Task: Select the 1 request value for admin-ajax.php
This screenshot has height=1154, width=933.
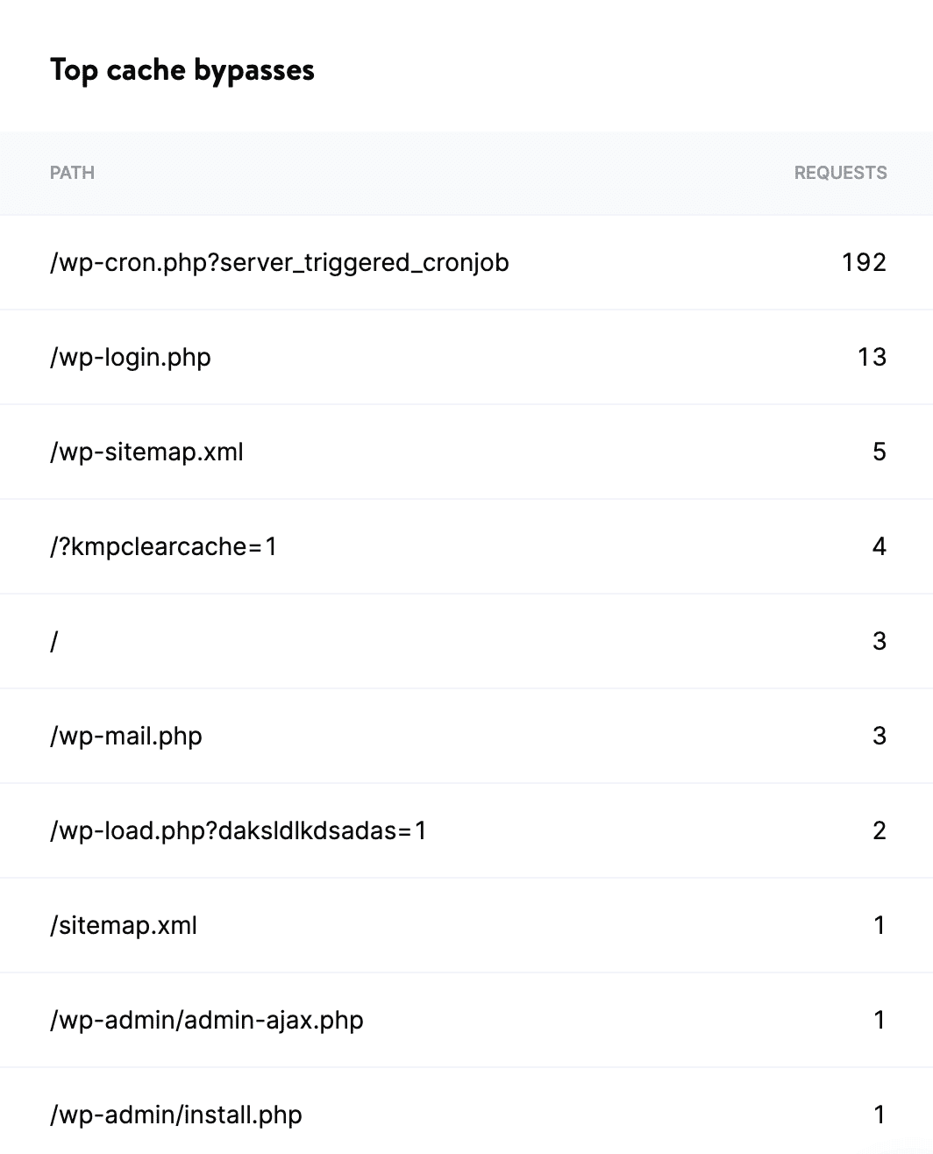Action: 880,1020
